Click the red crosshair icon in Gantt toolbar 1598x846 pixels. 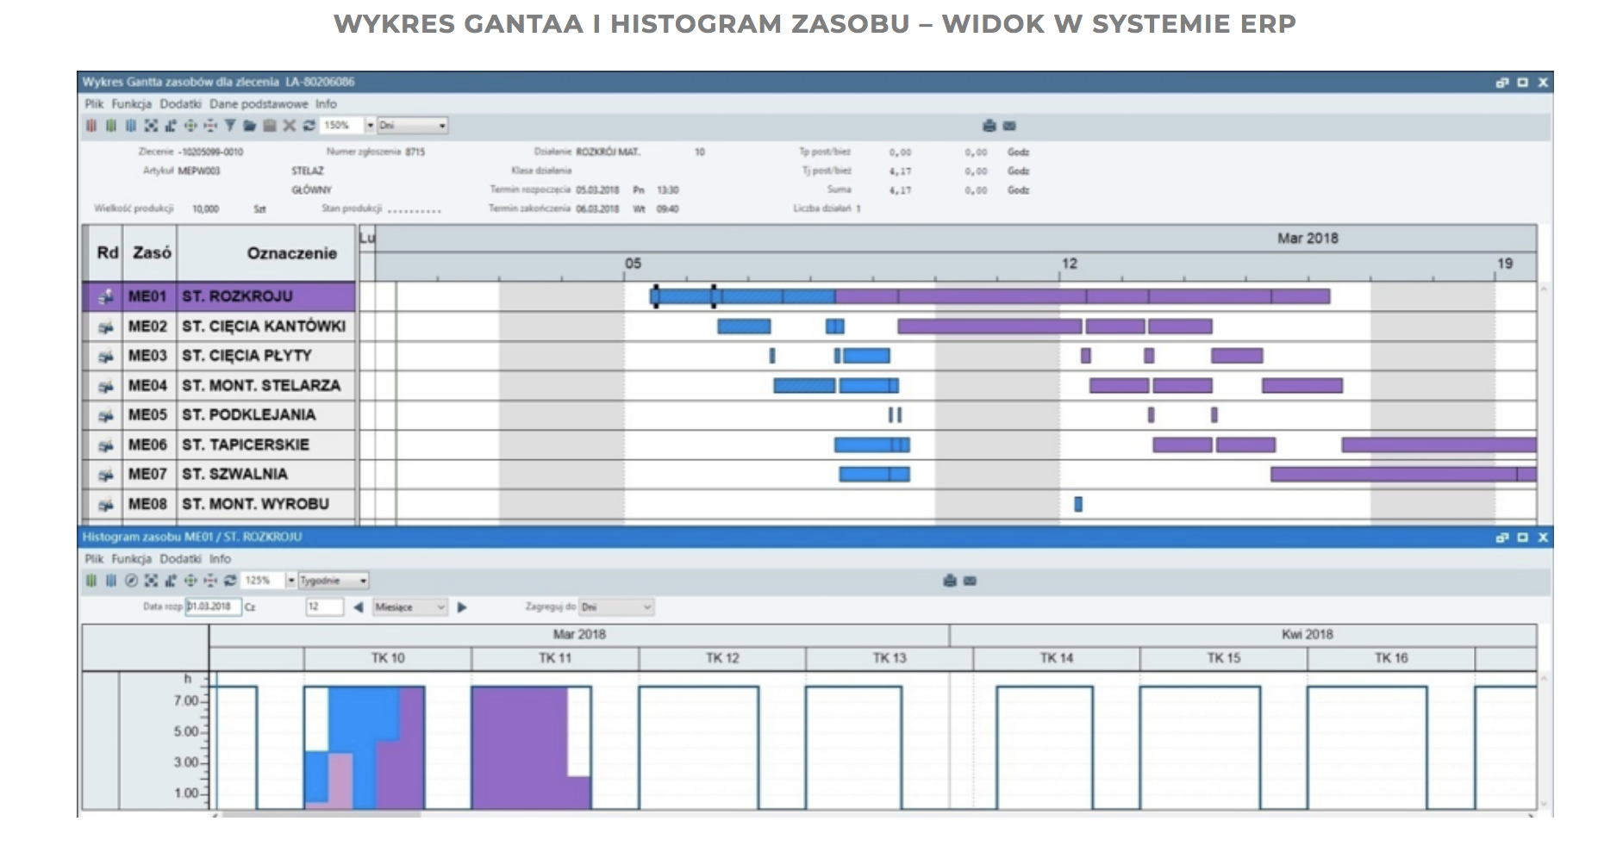click(x=210, y=126)
